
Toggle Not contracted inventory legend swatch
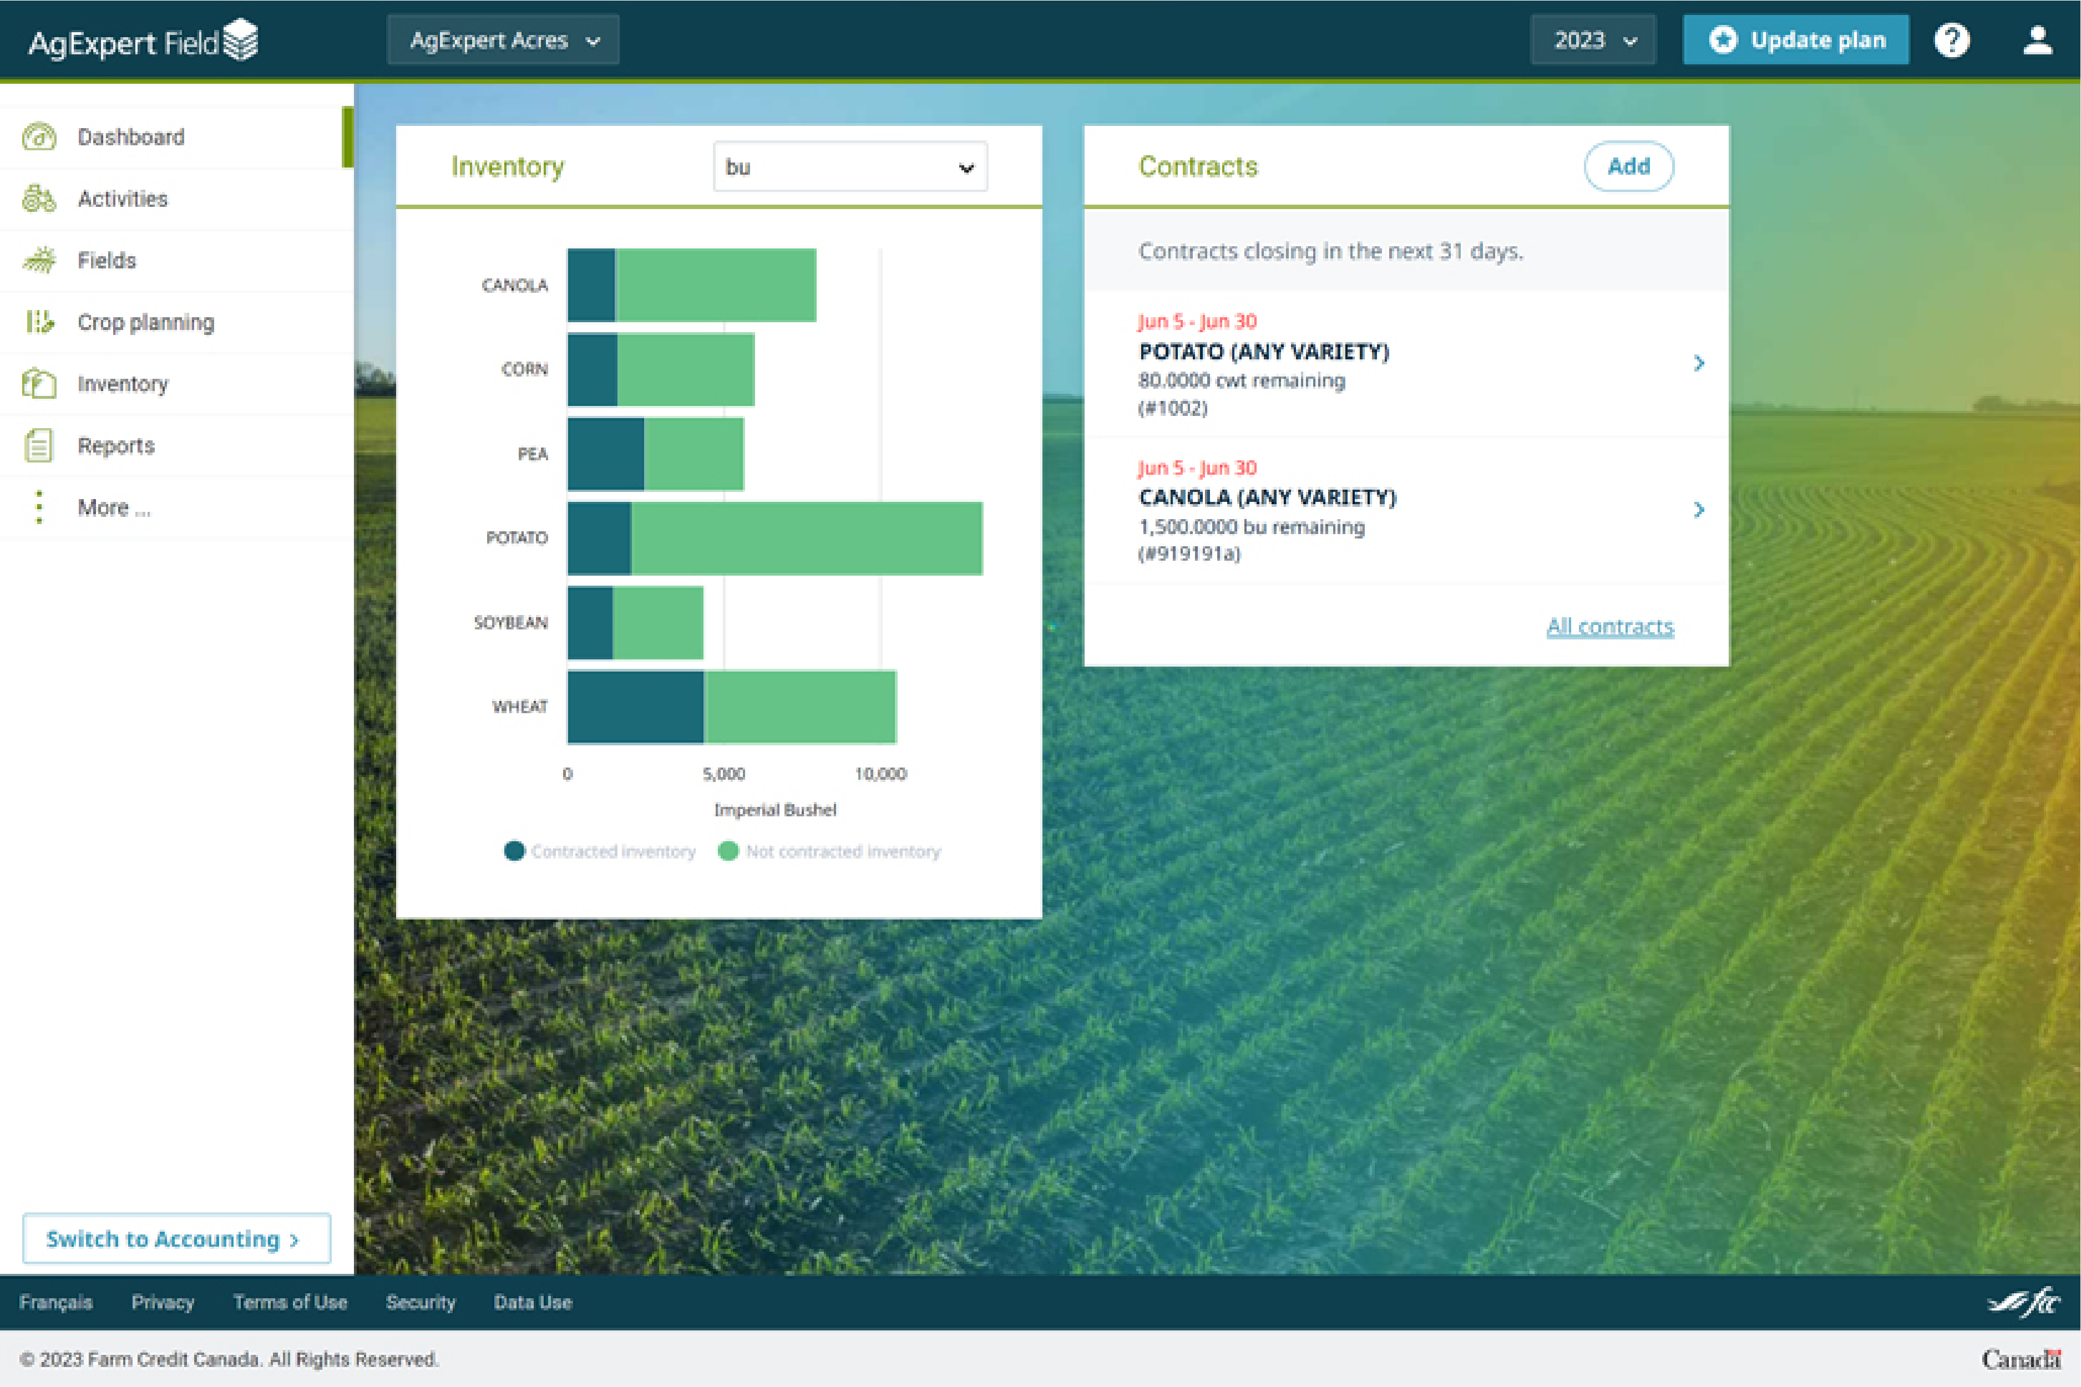(x=728, y=851)
